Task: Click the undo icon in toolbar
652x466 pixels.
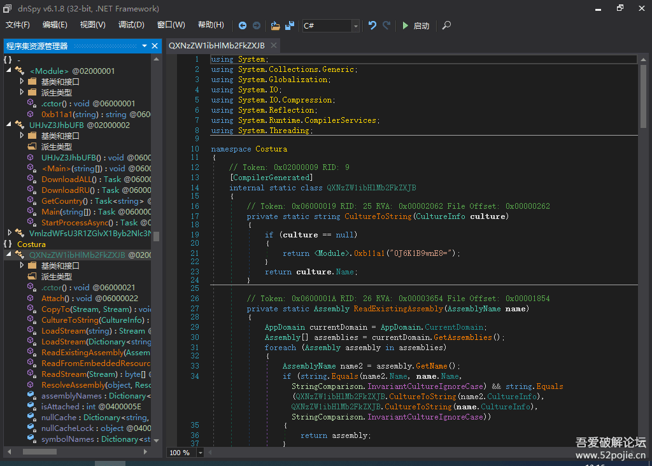Action: tap(372, 25)
